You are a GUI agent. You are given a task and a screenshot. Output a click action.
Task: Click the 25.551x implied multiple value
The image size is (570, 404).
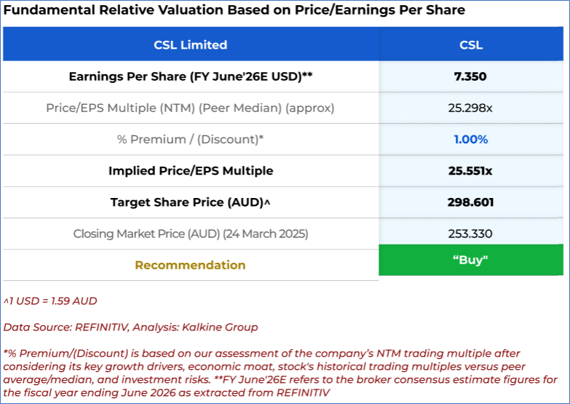point(470,171)
